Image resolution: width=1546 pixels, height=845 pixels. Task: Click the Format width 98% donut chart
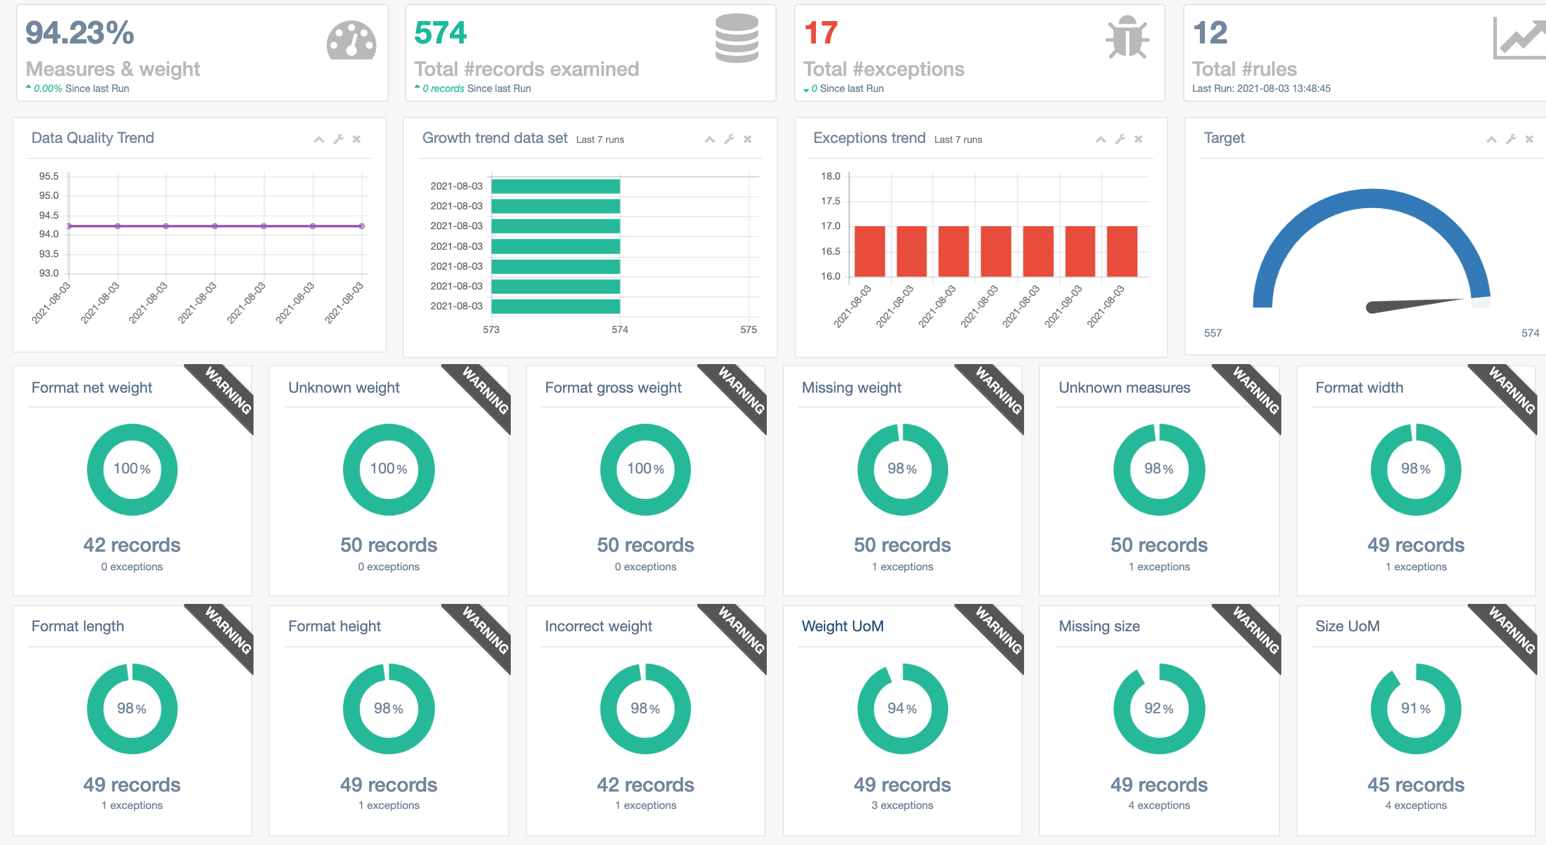click(x=1416, y=469)
